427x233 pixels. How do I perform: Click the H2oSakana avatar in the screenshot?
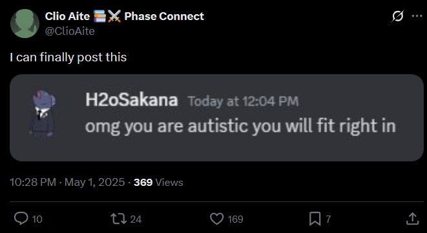(43, 114)
